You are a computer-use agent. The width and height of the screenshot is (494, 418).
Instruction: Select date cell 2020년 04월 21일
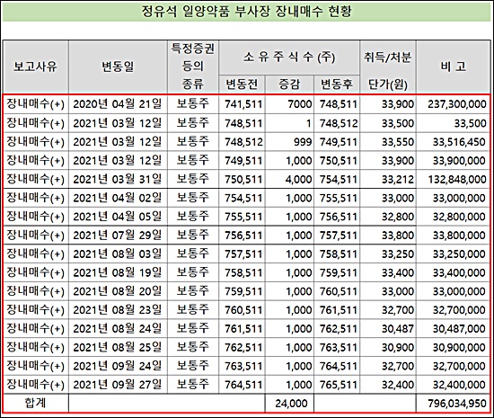tap(118, 104)
